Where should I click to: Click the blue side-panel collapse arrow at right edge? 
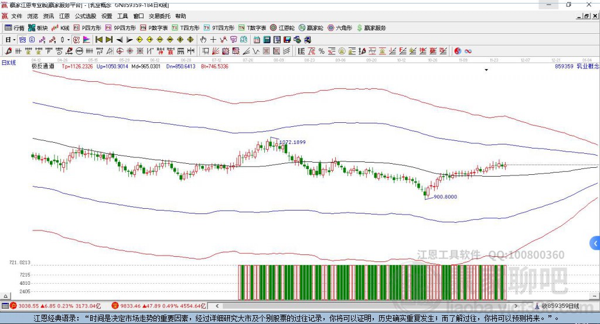(x=595, y=243)
